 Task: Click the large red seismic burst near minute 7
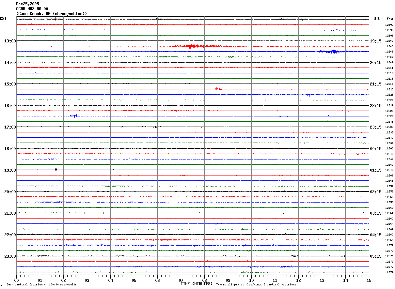pos(190,46)
